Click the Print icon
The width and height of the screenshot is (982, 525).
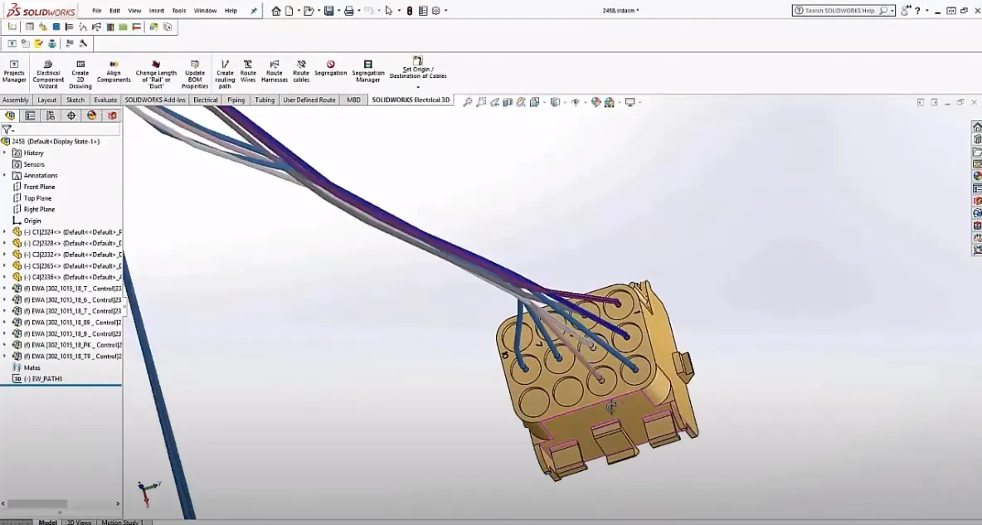point(349,11)
